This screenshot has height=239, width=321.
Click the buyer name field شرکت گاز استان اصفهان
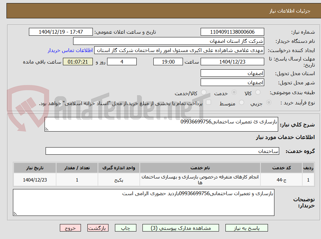pos(168,41)
